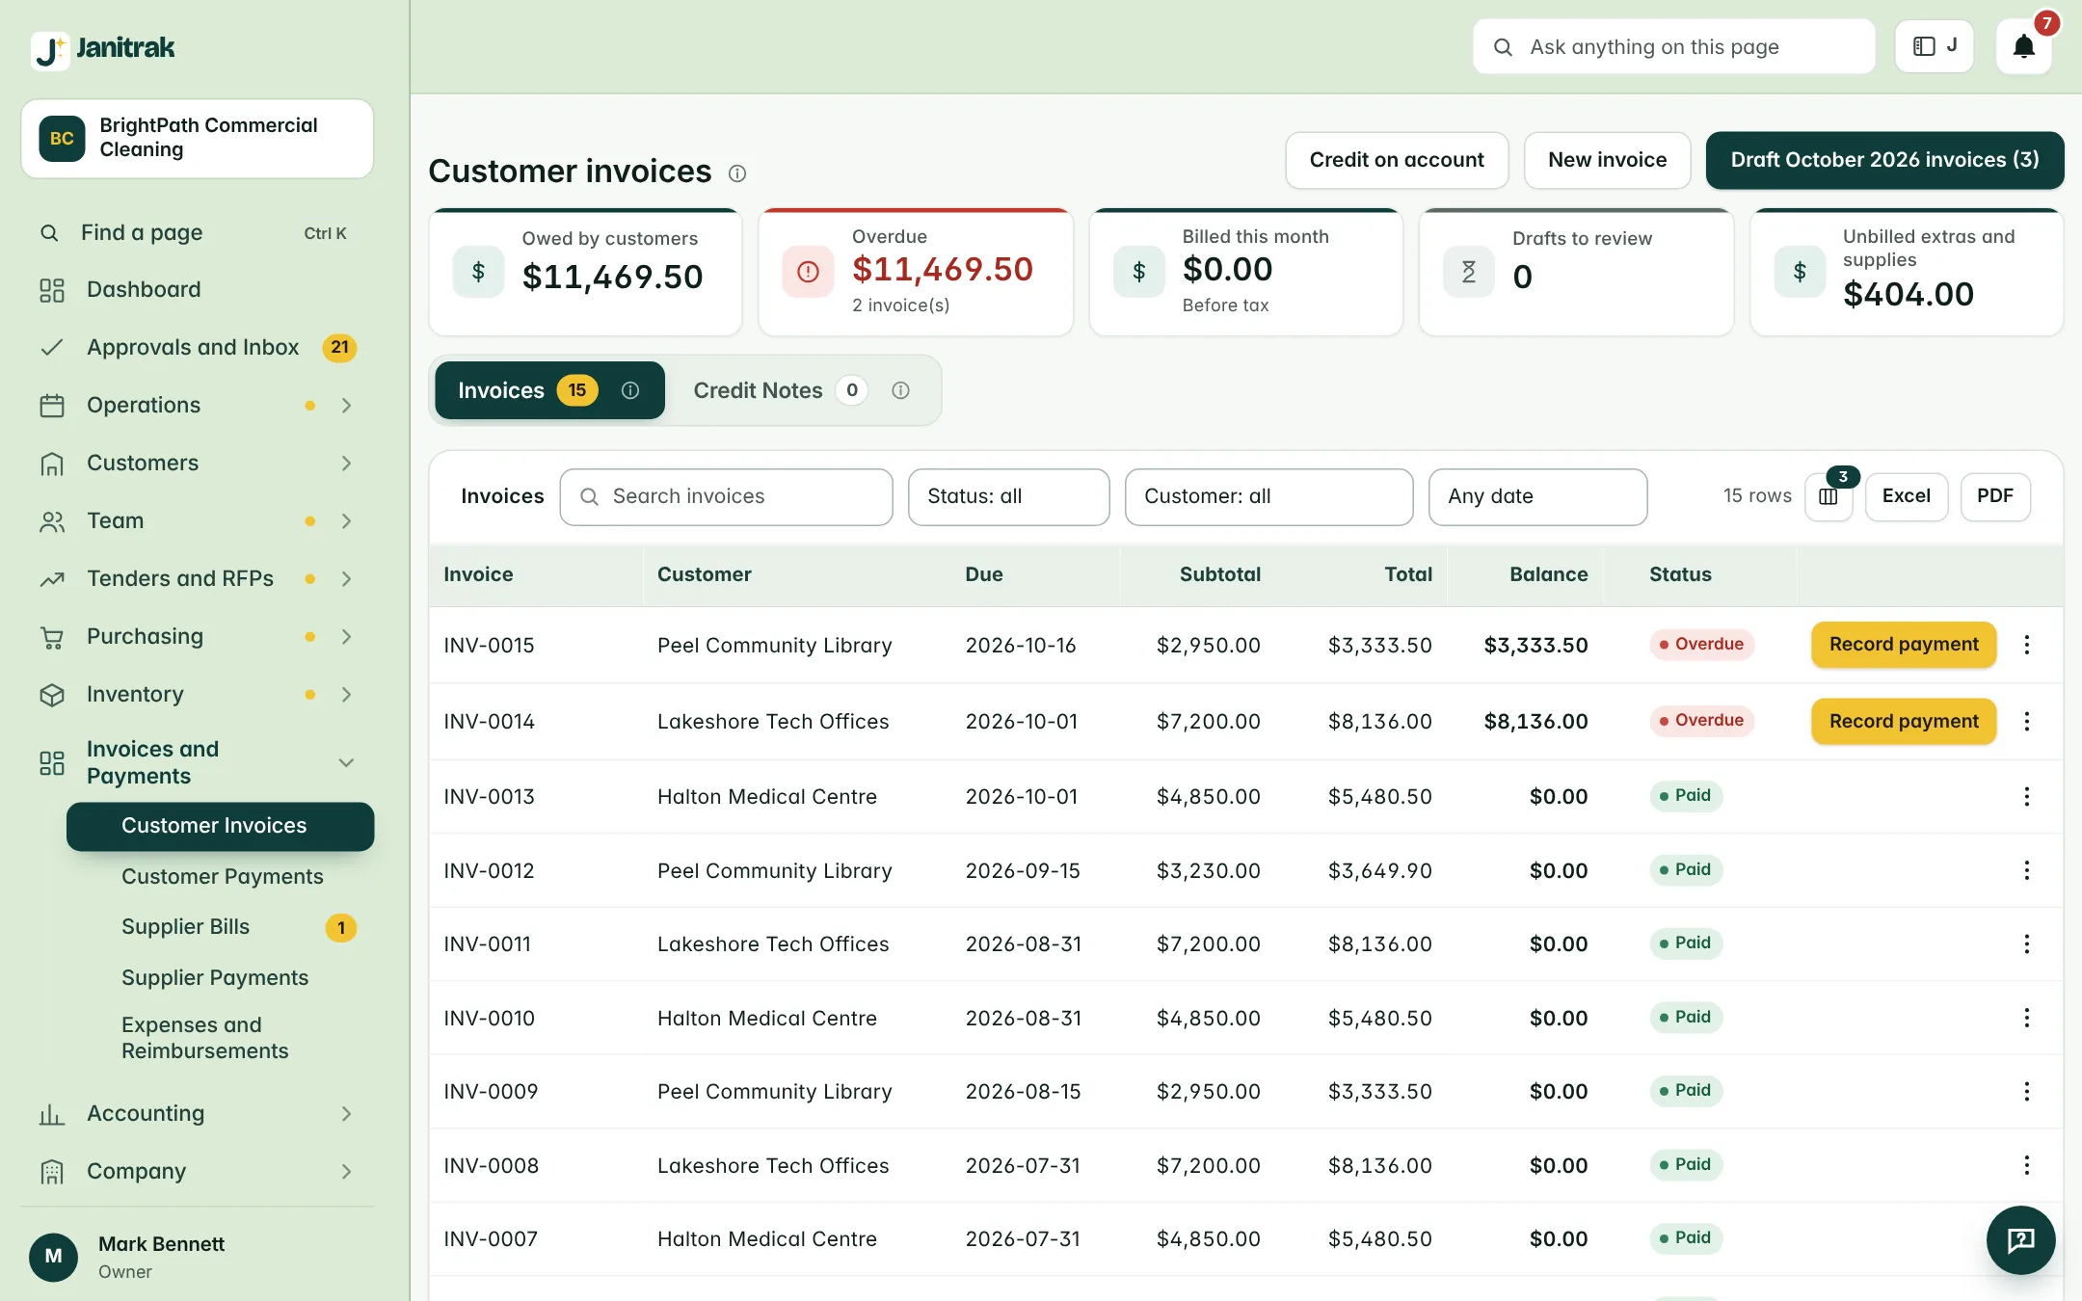The height and width of the screenshot is (1301, 2082).
Task: Open row menu for INV-0013
Action: [2027, 796]
